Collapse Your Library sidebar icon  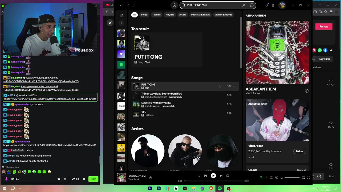(x=121, y=16)
